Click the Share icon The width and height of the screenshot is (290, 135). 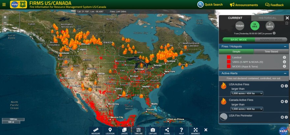coord(167,131)
